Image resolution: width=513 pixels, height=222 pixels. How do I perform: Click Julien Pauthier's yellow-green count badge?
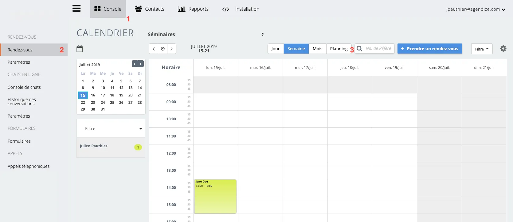point(138,147)
